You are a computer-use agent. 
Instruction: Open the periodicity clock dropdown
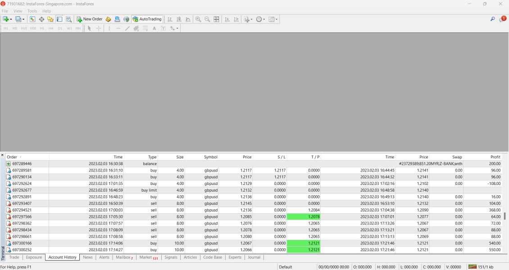[x=260, y=19]
